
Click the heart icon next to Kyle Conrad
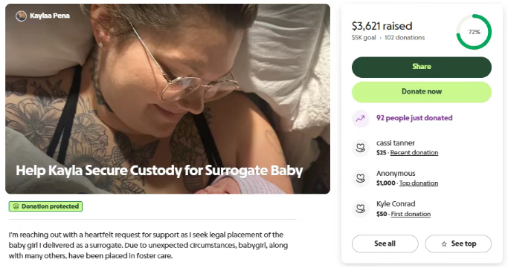coord(360,209)
